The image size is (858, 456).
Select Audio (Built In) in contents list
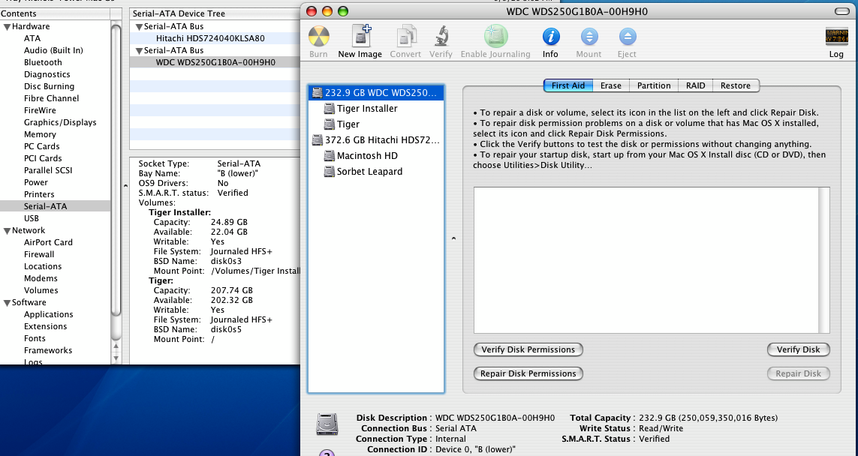[x=53, y=50]
